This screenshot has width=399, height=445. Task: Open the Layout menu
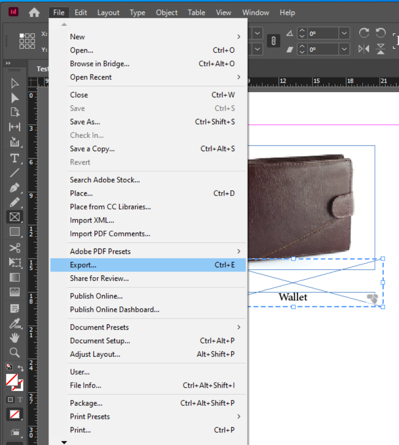coord(108,13)
